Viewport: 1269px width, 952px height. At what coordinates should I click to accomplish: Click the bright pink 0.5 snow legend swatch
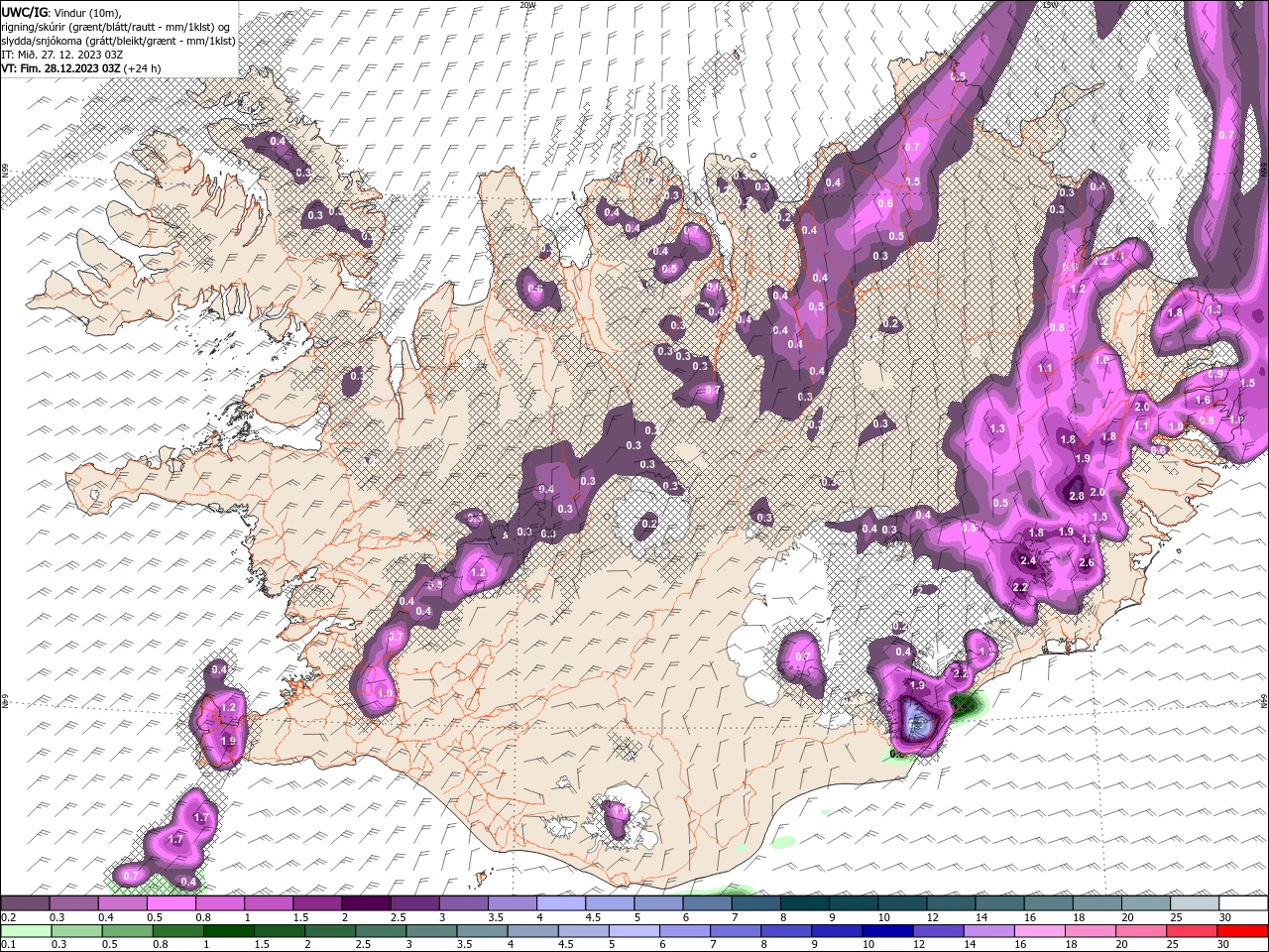coord(171,903)
